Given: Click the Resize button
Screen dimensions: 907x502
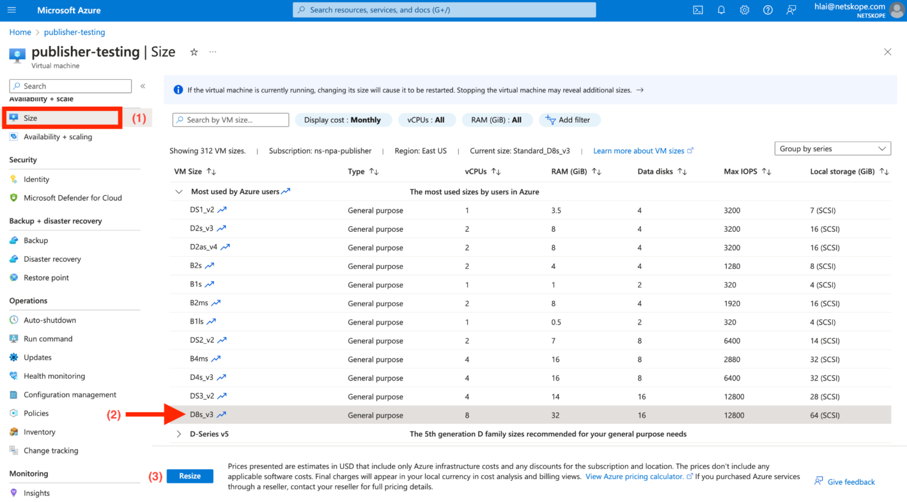Looking at the screenshot, I should tap(190, 475).
